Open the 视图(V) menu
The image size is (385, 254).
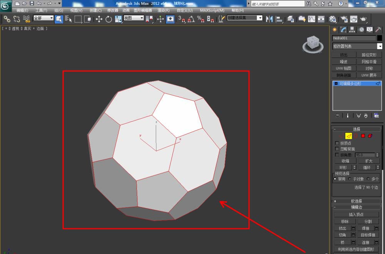click(x=76, y=10)
